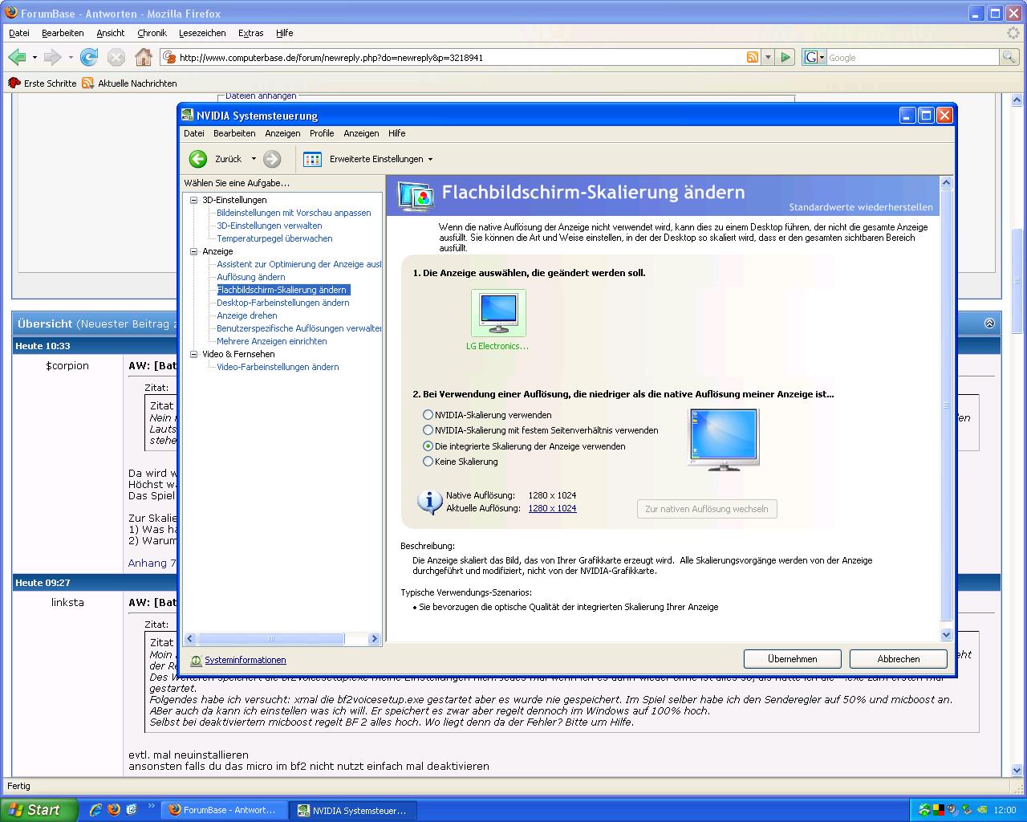Click the green Go arrow beside URL
This screenshot has height=822, width=1027.
tap(785, 57)
